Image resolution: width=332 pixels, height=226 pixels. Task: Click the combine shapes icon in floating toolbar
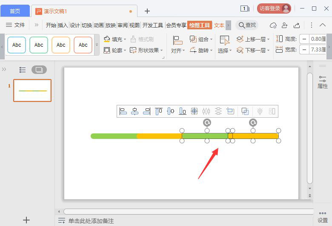[245, 111]
